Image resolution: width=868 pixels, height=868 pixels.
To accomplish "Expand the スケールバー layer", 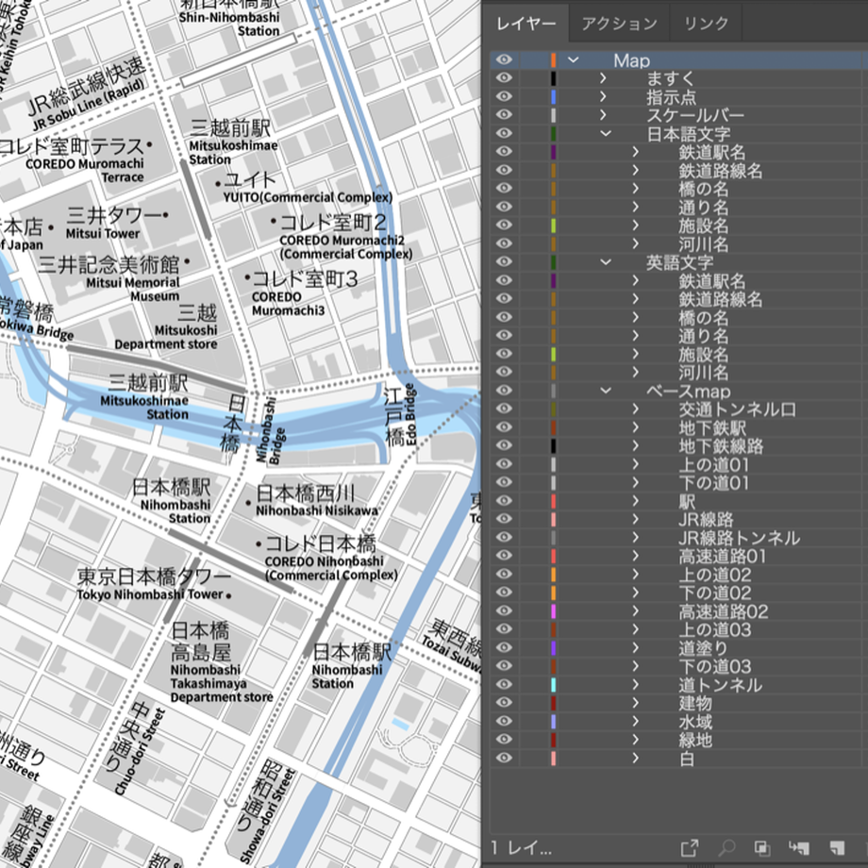I will click(x=604, y=114).
